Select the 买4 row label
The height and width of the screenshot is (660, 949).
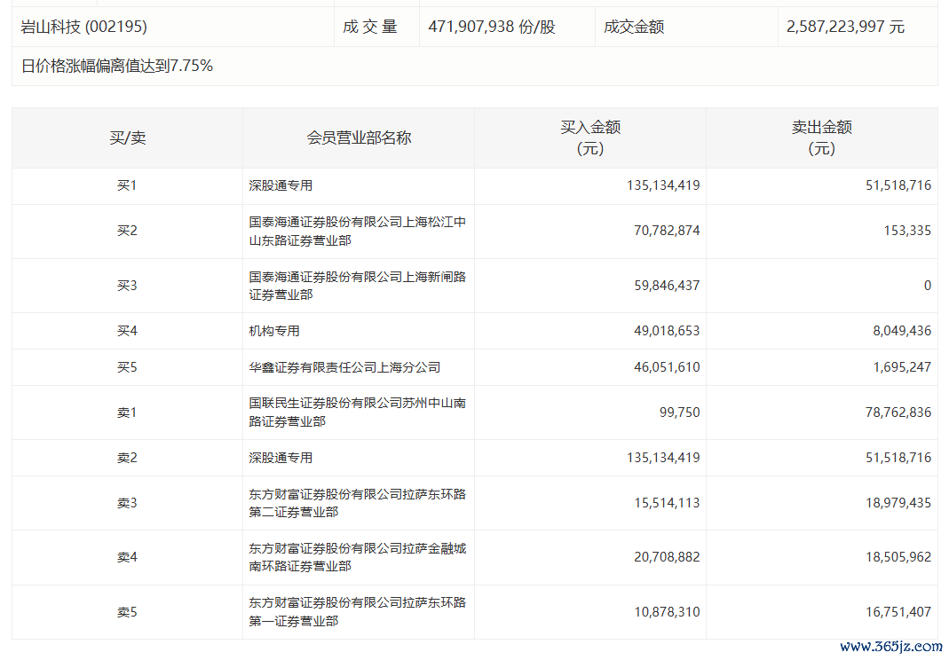[x=127, y=331]
